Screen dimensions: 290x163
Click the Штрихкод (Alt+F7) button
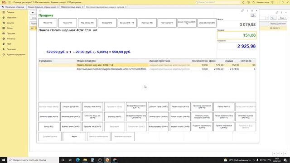[x=115, y=117]
